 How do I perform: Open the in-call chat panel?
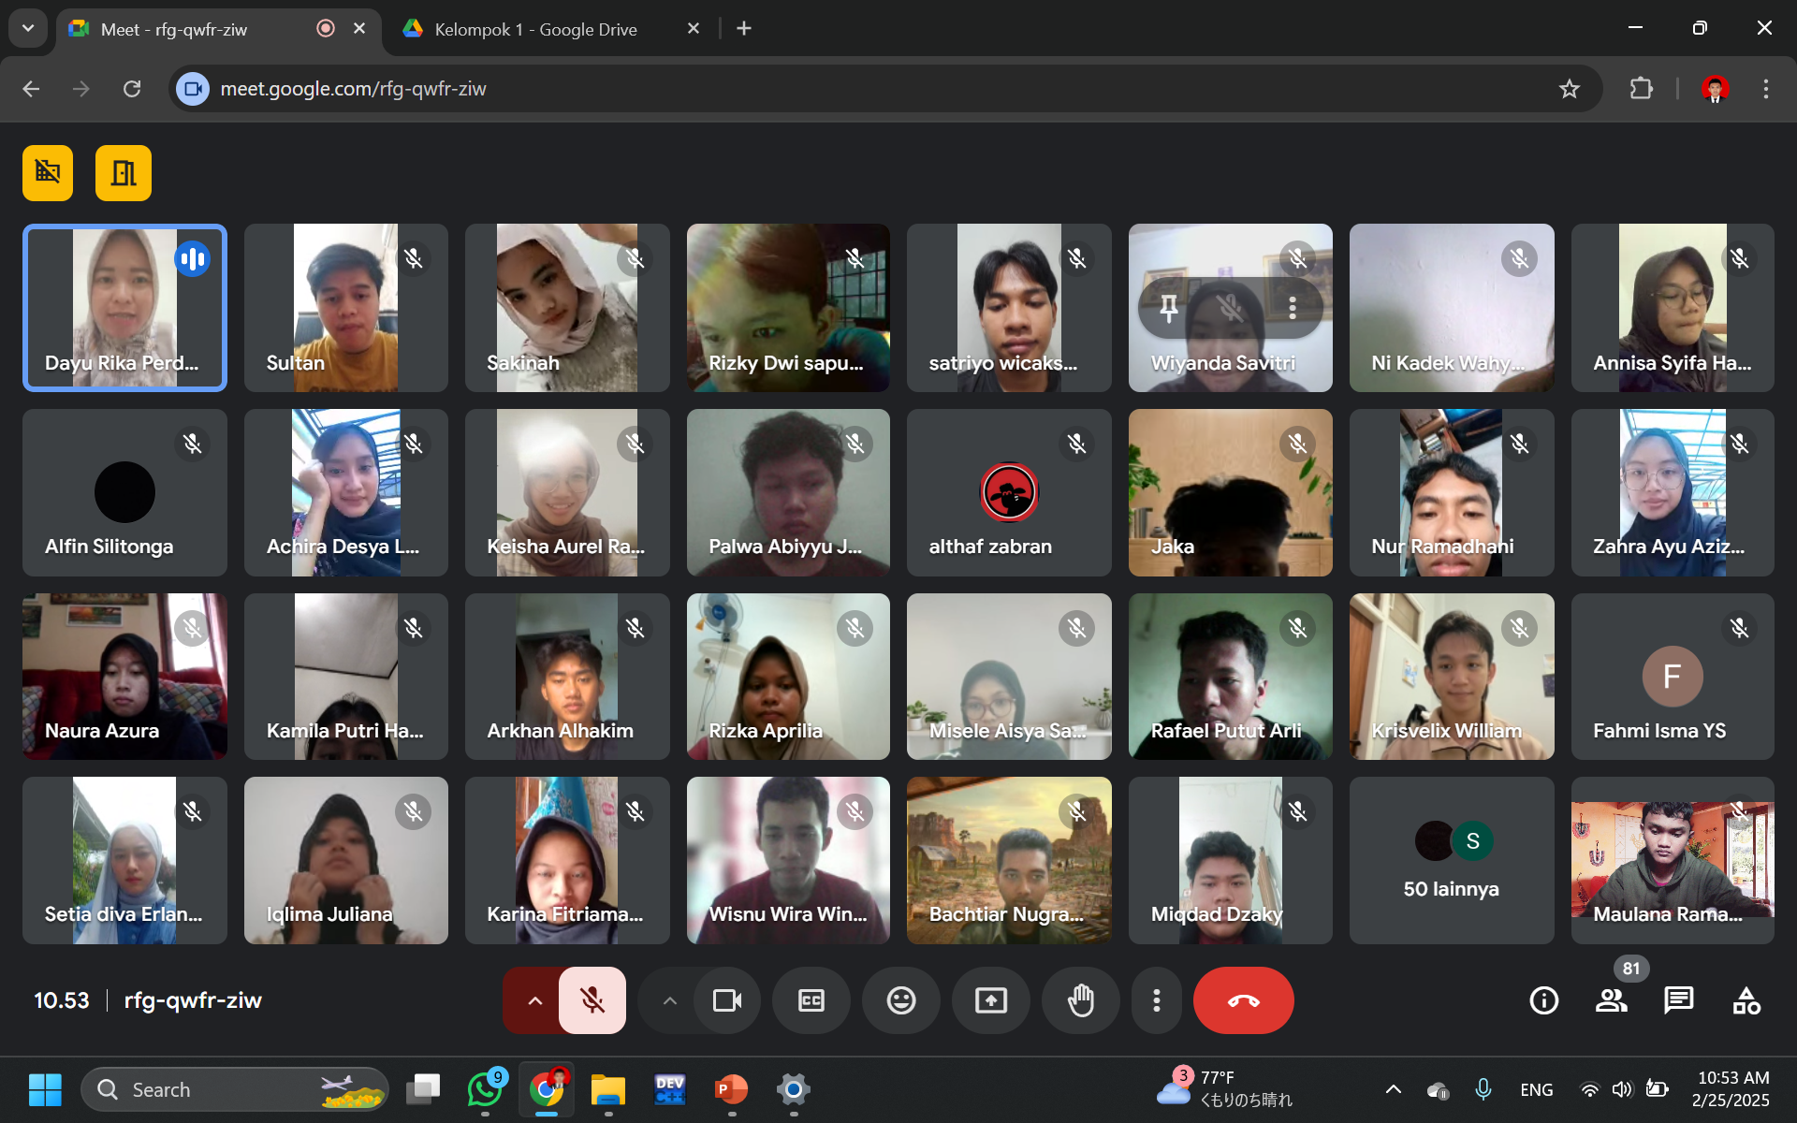(x=1678, y=1000)
